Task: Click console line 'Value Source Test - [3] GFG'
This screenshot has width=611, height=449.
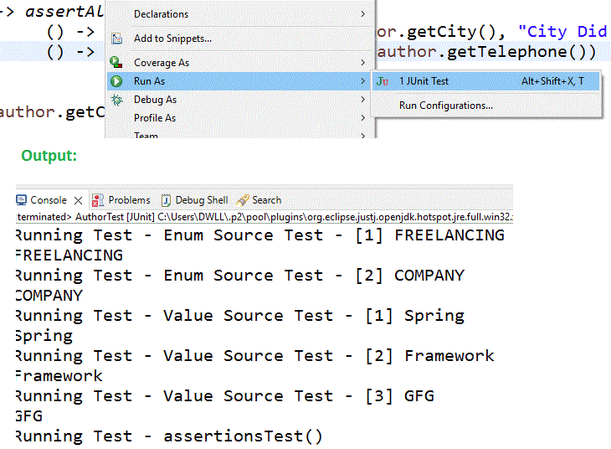Action: point(225,396)
